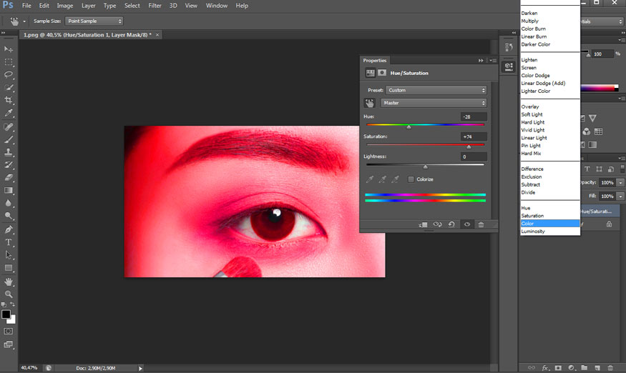Click the on-image adjustment hand tool
The image size is (626, 373).
tap(370, 103)
